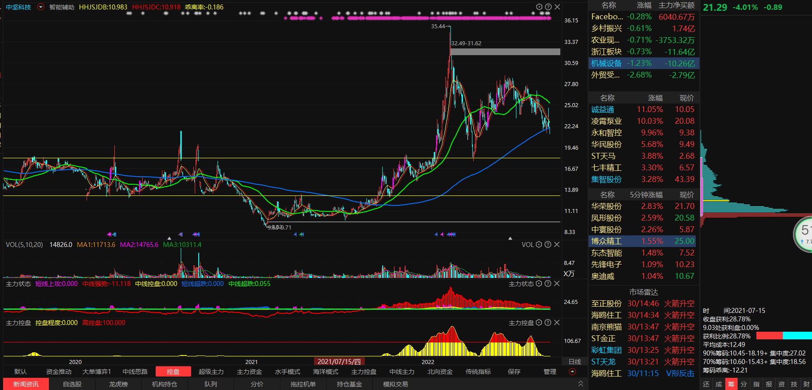
Task: Open settings icon of VOL indicator panel
Action: click(x=539, y=245)
